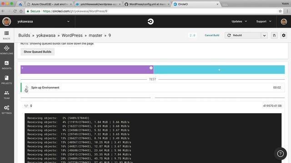The image size is (291, 163).
Task: Open Insights in the sidebar
Action: (6, 65)
